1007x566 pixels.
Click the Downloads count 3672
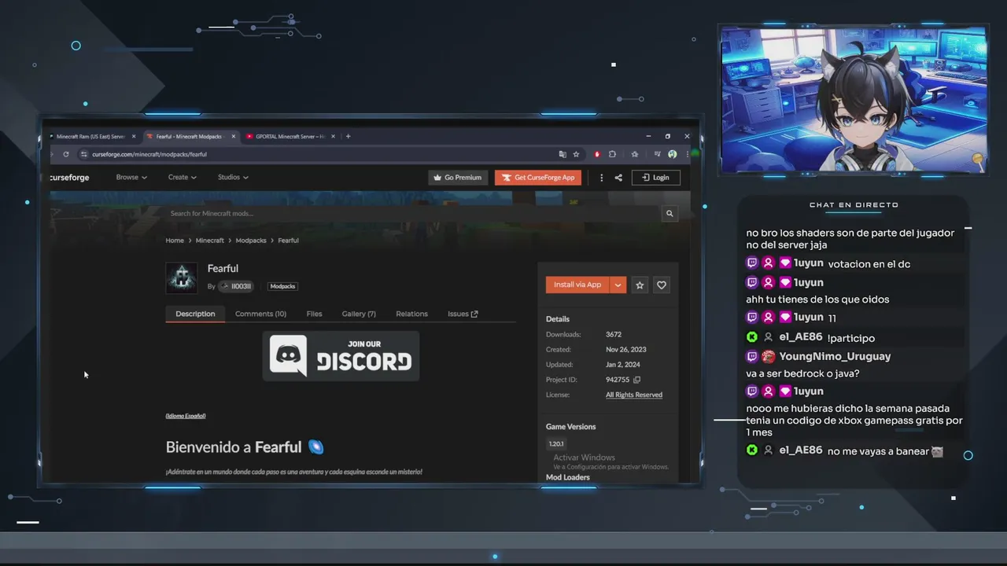pos(614,335)
